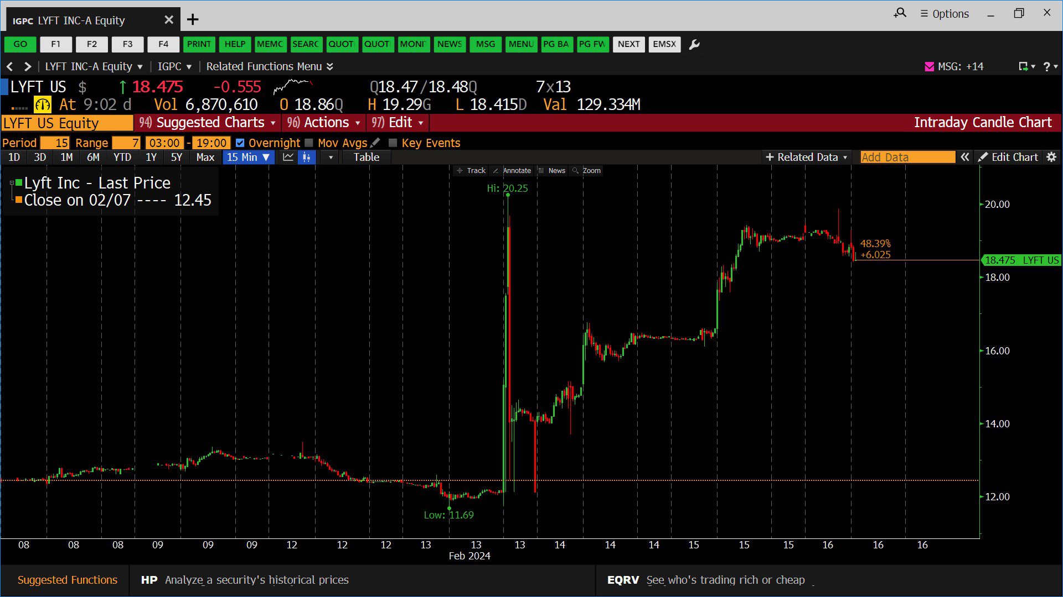Enable the Key Events checkbox
Image resolution: width=1063 pixels, height=597 pixels.
(x=393, y=143)
